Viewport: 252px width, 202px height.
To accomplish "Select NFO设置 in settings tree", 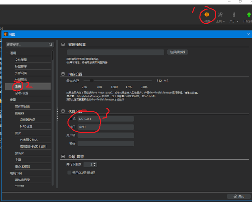I will pos(26,126).
